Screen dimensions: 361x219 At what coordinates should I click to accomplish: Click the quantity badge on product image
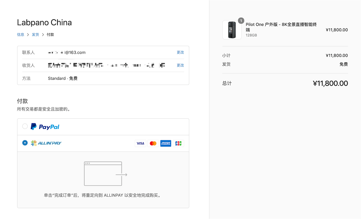pos(241,20)
